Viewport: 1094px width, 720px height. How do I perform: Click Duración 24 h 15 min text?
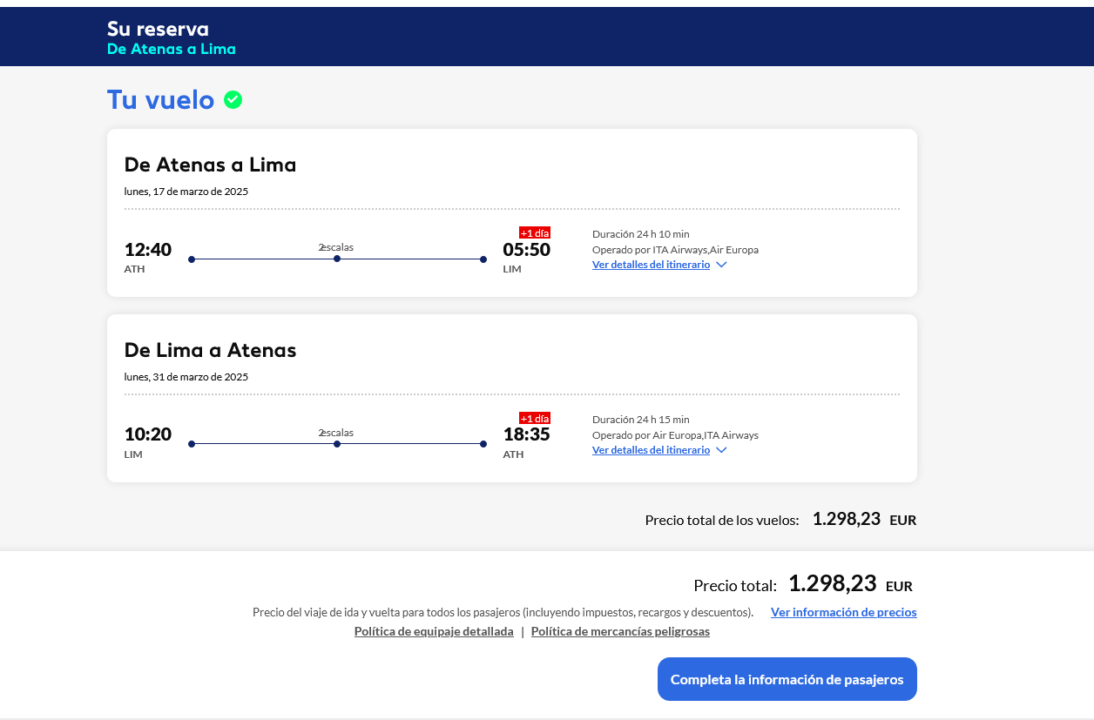click(x=641, y=419)
